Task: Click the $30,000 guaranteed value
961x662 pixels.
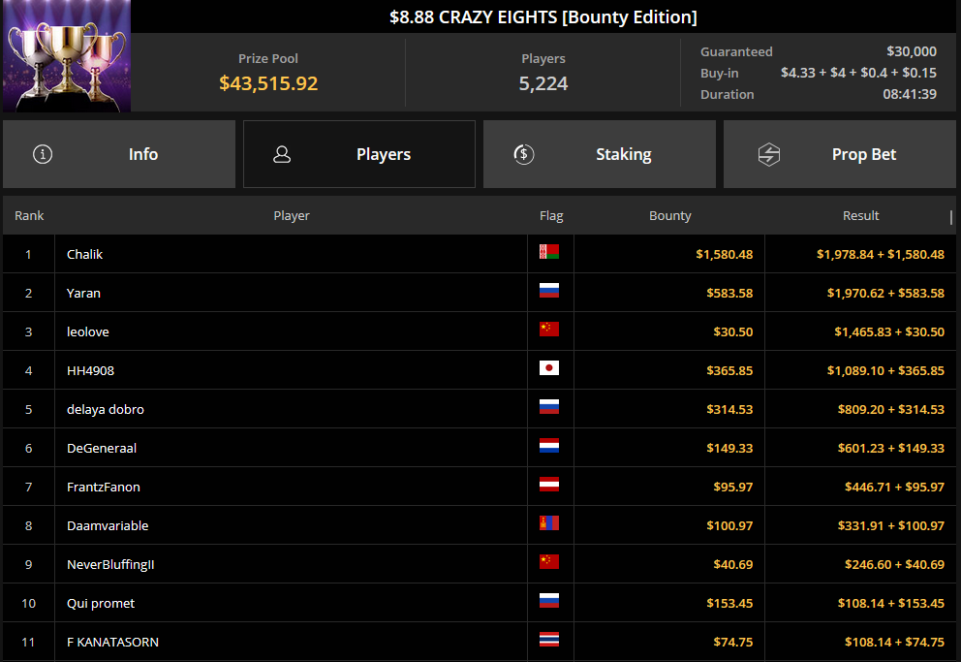Action: point(912,51)
